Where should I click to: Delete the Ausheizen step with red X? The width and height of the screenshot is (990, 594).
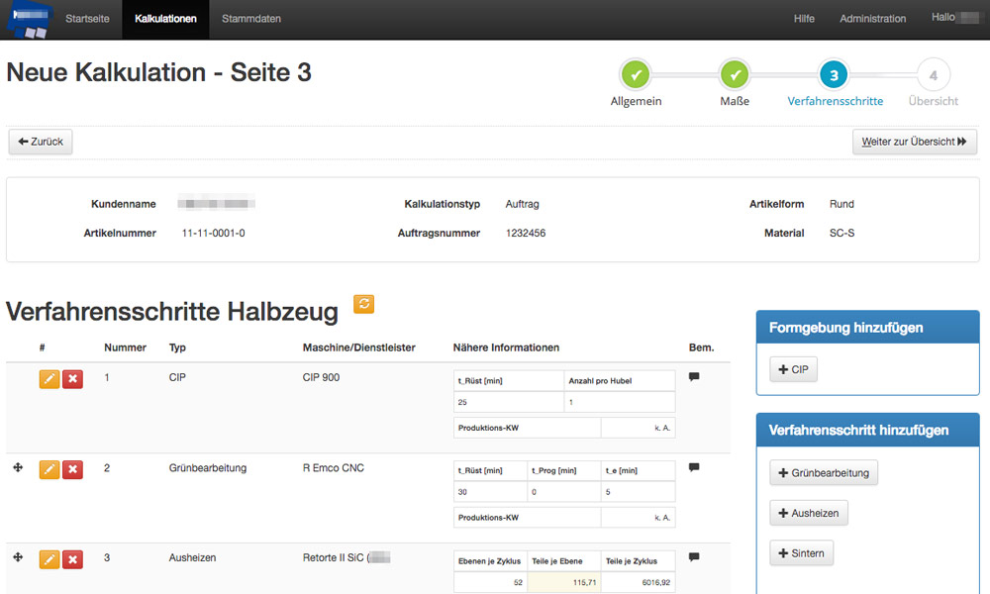(72, 560)
